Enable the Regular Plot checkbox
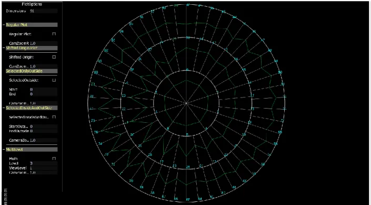 (x=54, y=34)
